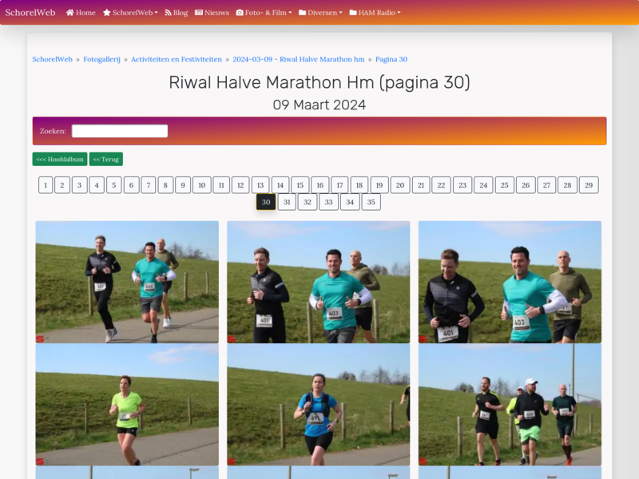Viewport: 639px width, 479px height.
Task: Go to Home in the navbar
Action: click(81, 13)
